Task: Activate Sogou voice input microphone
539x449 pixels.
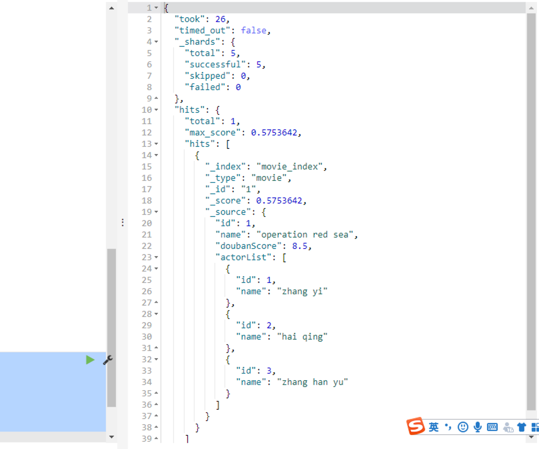Action: [x=478, y=427]
